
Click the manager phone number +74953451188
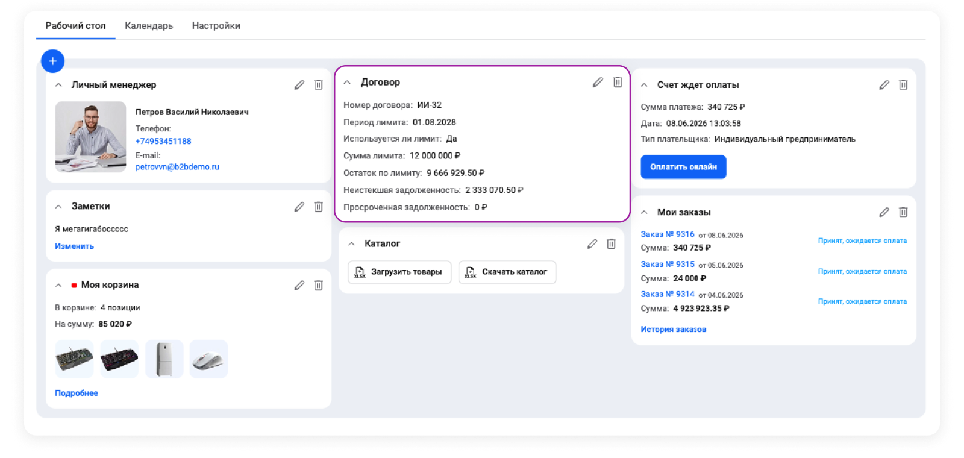[x=163, y=142]
